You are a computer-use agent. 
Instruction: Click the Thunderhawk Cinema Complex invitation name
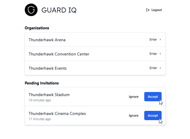pos(57,113)
